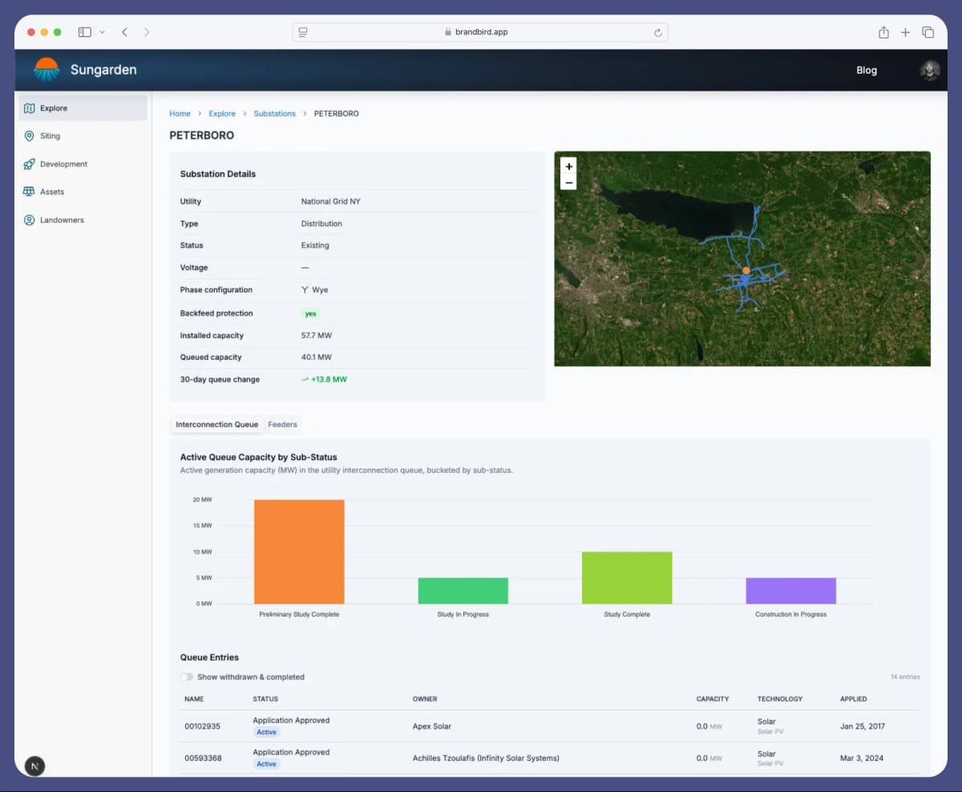Click the browser share icon
This screenshot has height=792, width=962.
(883, 32)
